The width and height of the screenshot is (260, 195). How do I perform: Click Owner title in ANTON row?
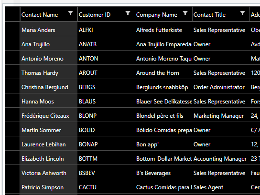point(221,58)
